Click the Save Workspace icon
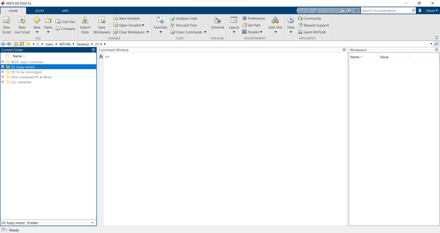Screen dimensions: 440x233 click(x=102, y=25)
